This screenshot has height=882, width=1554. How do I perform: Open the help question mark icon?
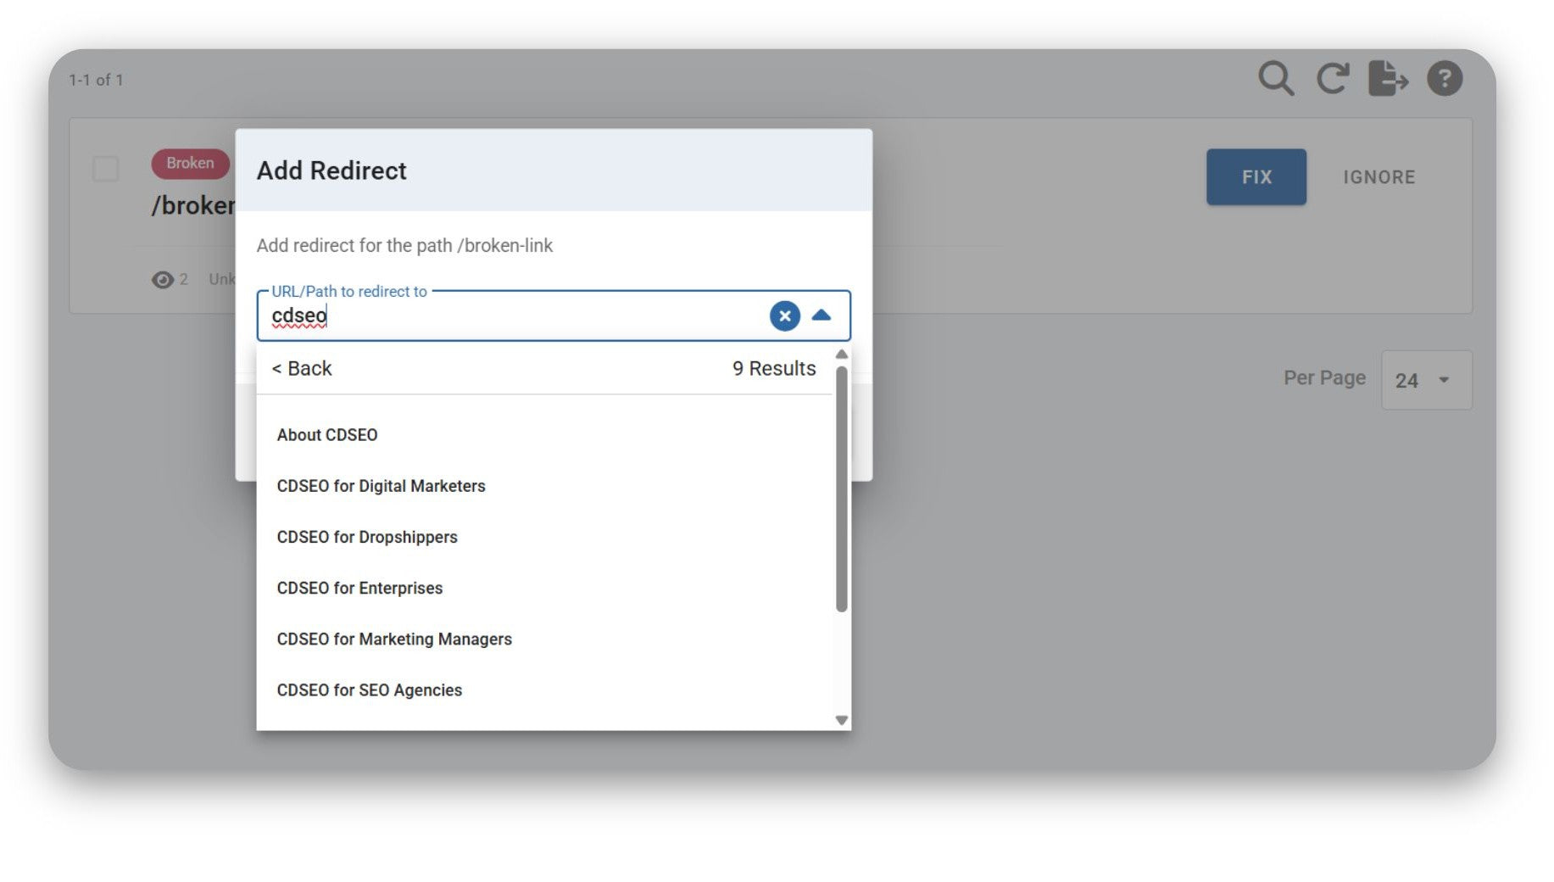coord(1444,79)
